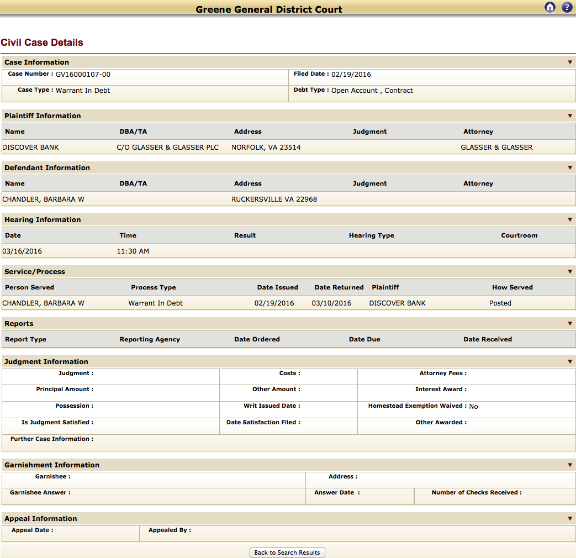The image size is (576, 558).
Task: Click the Hearing Type column header
Action: (371, 235)
